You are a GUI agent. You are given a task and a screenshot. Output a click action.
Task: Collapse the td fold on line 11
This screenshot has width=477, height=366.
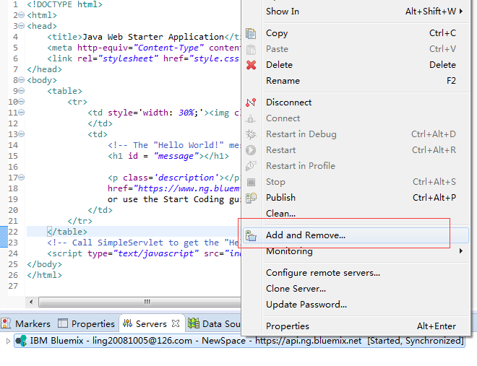[x=21, y=113]
